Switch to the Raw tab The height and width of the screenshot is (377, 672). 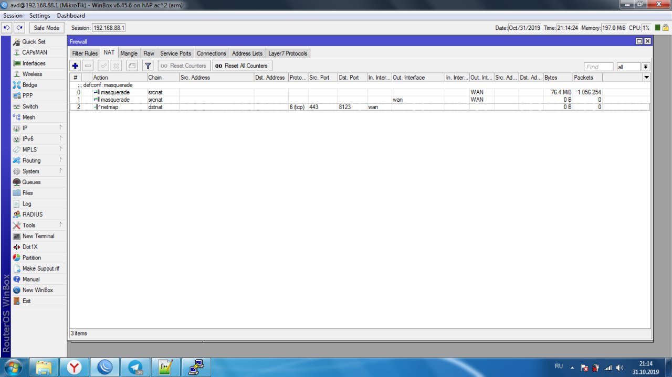pyautogui.click(x=149, y=53)
